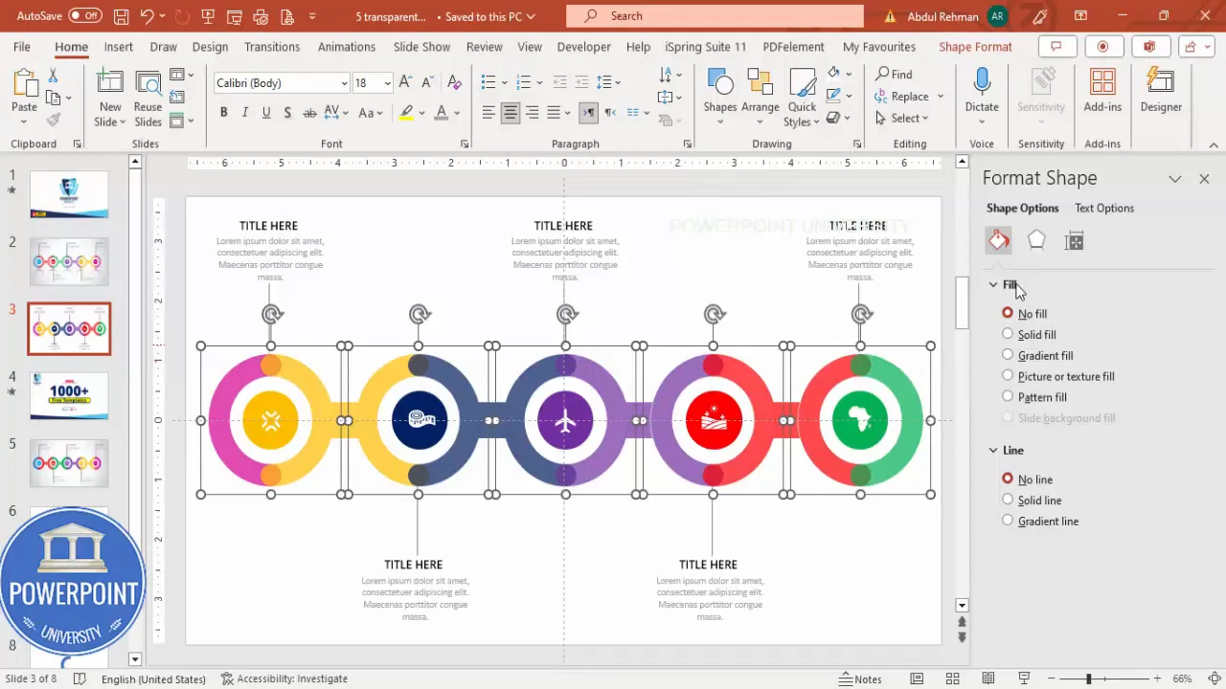The image size is (1226, 689).
Task: Open the Shapes gallery
Action: click(719, 91)
